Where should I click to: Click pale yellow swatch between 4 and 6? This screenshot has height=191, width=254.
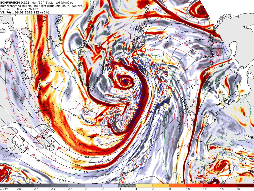144,185
